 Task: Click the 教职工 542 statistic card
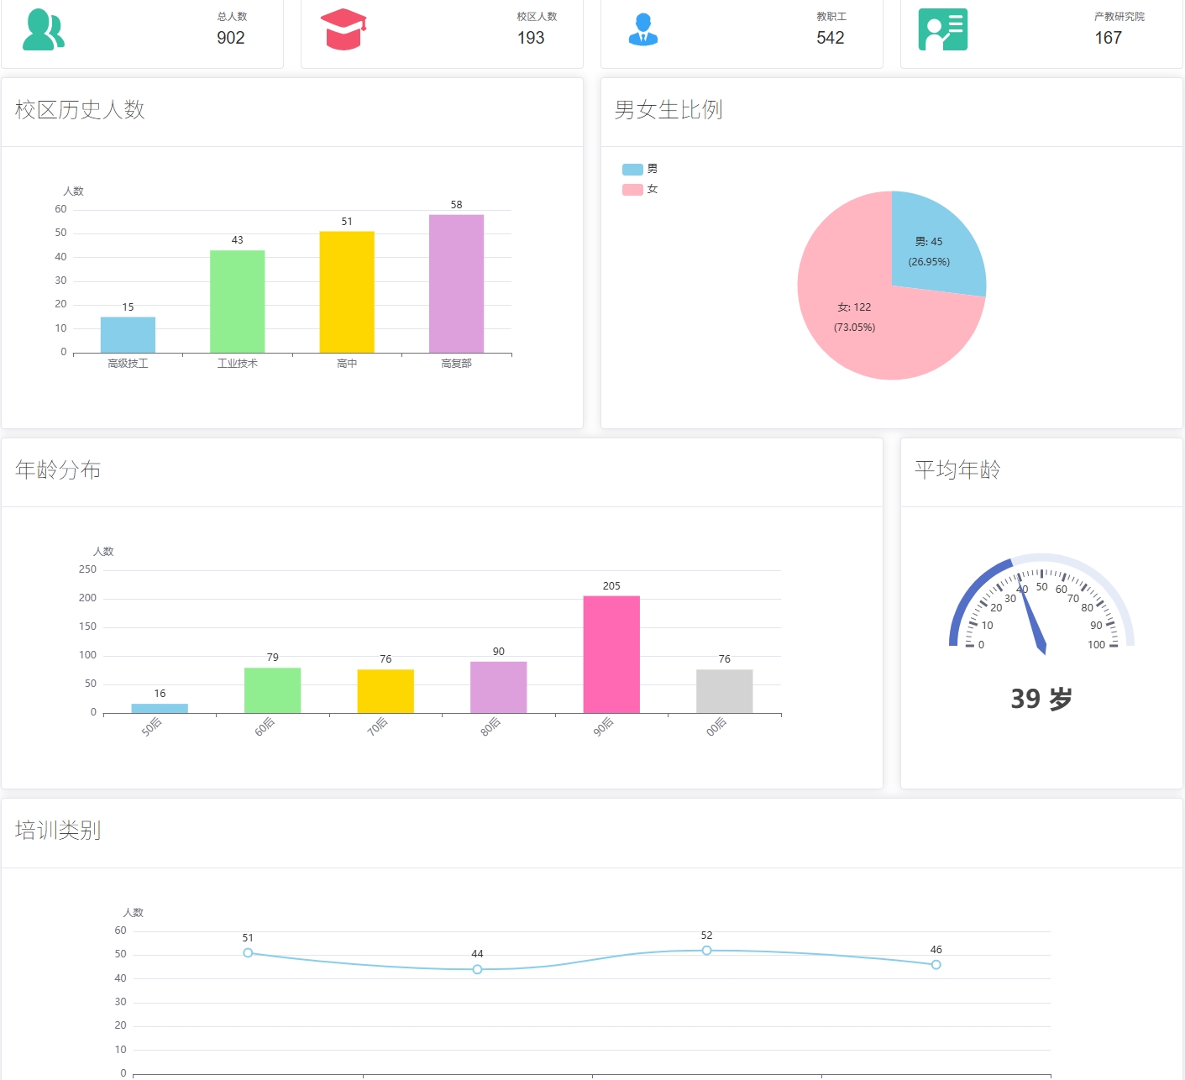742,34
